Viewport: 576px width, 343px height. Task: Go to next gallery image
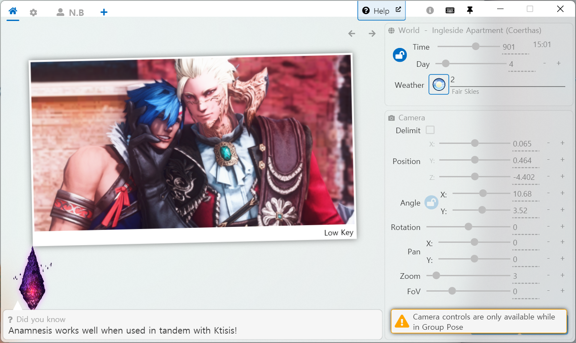click(372, 33)
